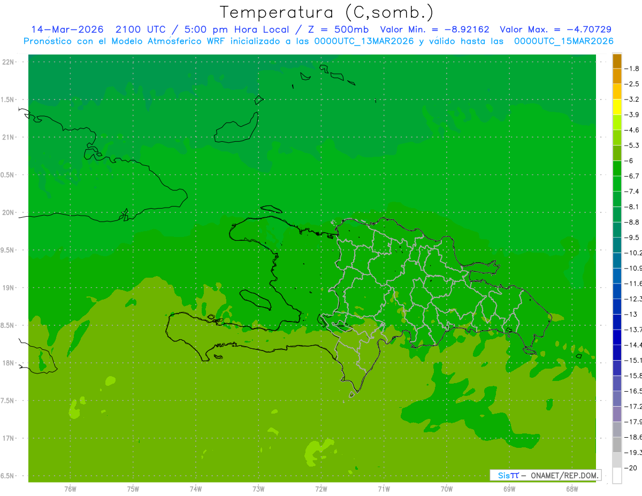The width and height of the screenshot is (642, 496).
Task: Click the '74W' longitude label
Action: pyautogui.click(x=196, y=489)
